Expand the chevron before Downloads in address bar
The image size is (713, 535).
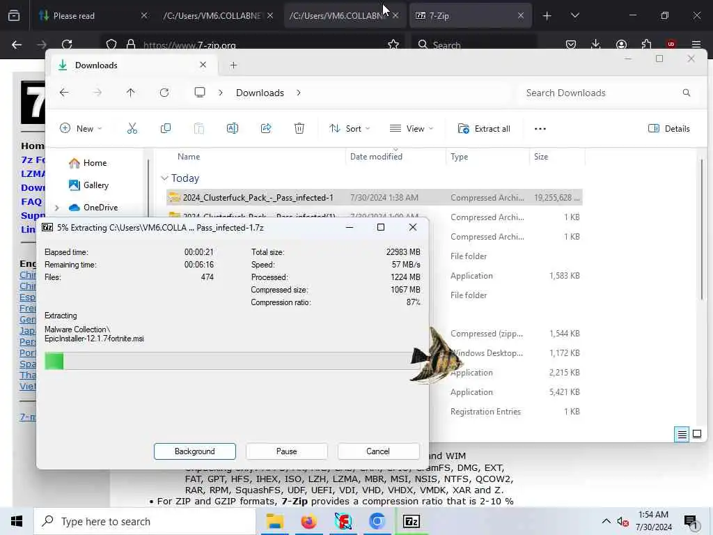coord(221,93)
